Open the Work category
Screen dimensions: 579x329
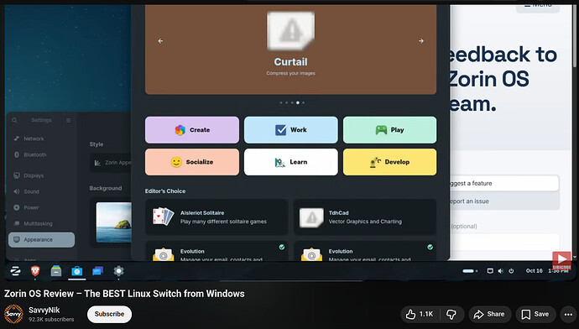pyautogui.click(x=290, y=130)
